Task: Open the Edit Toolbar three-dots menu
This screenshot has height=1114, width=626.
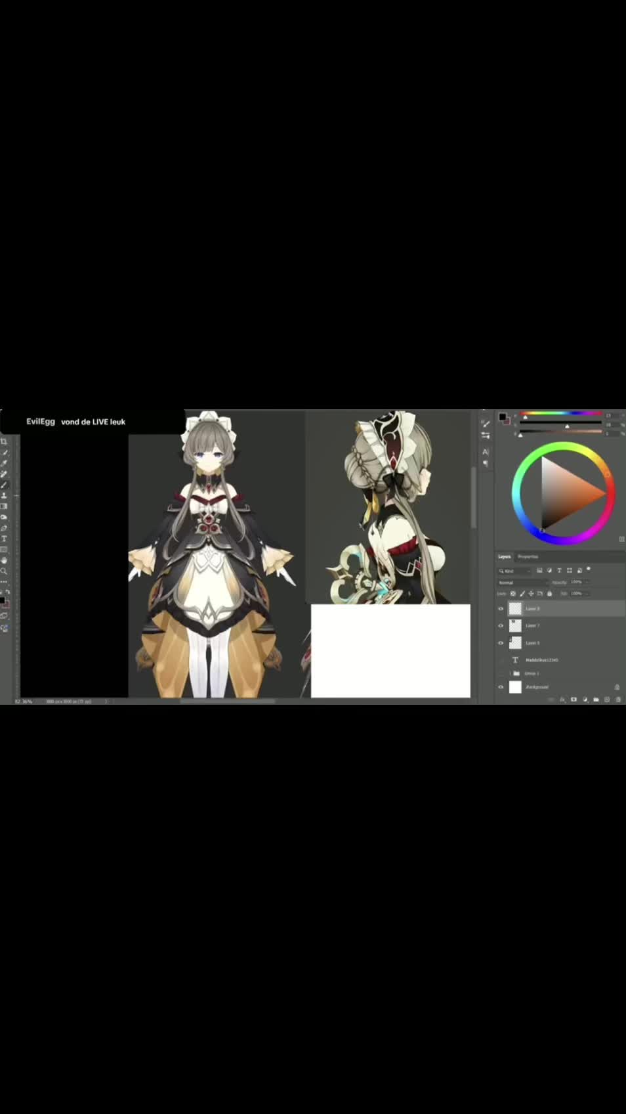Action: [4, 582]
